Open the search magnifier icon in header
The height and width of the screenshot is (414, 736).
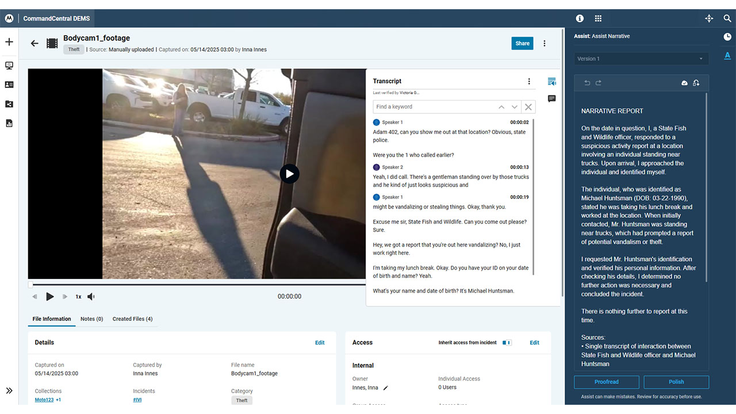point(727,18)
